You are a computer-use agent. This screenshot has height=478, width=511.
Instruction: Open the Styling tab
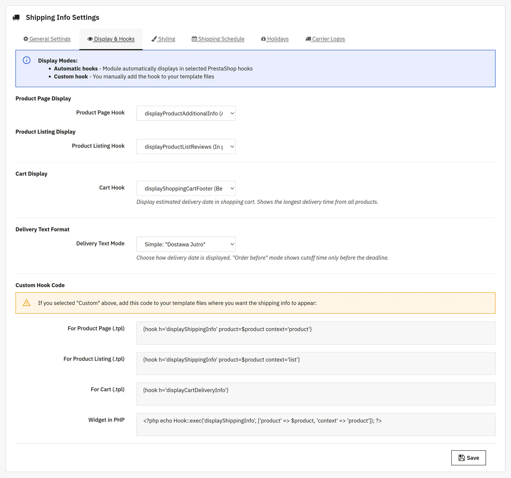163,39
